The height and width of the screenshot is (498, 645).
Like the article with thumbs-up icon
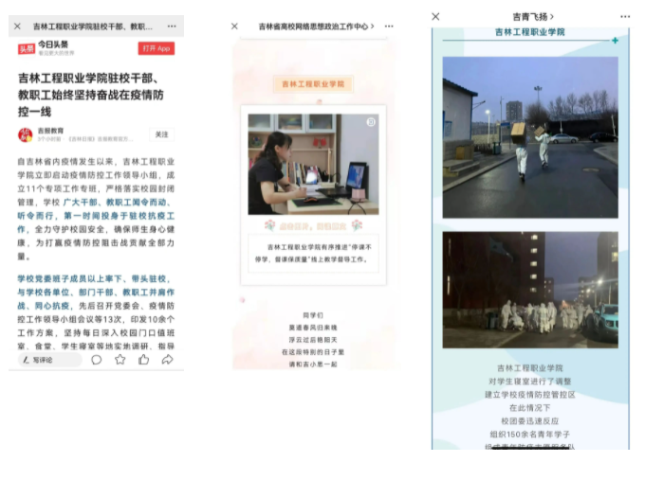pos(143,360)
